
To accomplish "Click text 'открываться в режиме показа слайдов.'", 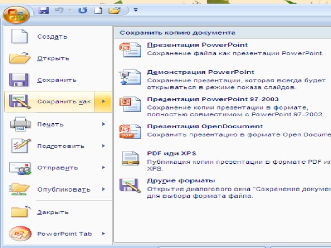I will pos(222,87).
